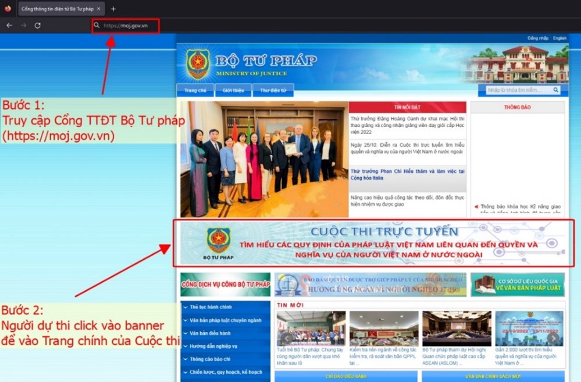
Task: Click the moj.gov.vn address bar
Action: pyautogui.click(x=125, y=26)
